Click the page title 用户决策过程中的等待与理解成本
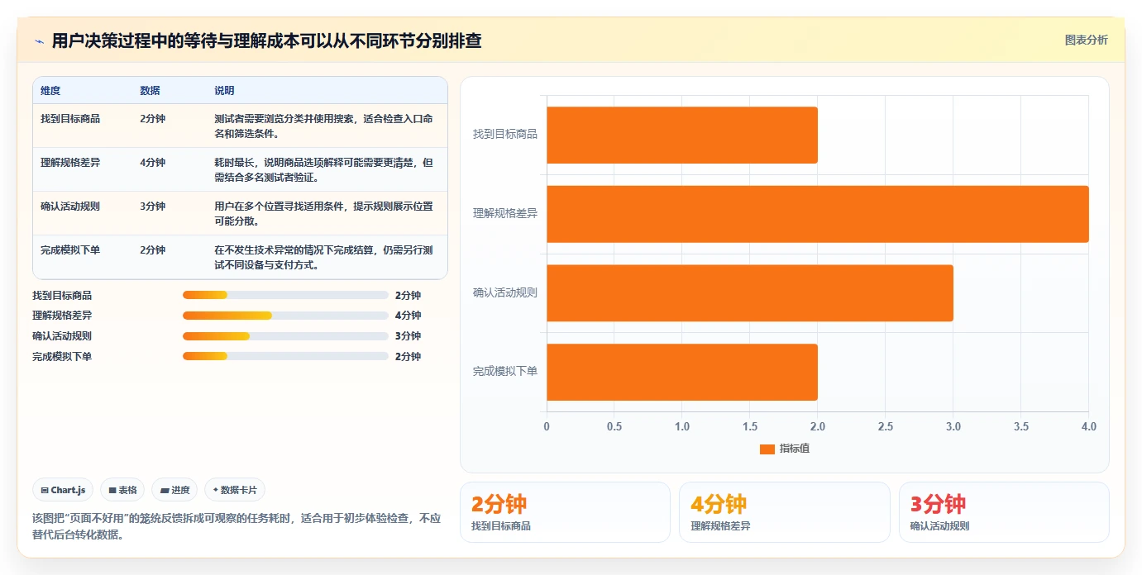This screenshot has width=1142, height=575. tap(266, 40)
